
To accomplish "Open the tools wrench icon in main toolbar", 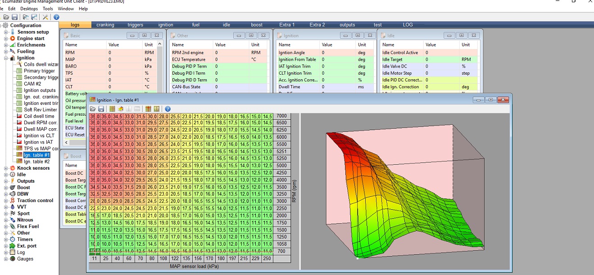I will [45, 17].
